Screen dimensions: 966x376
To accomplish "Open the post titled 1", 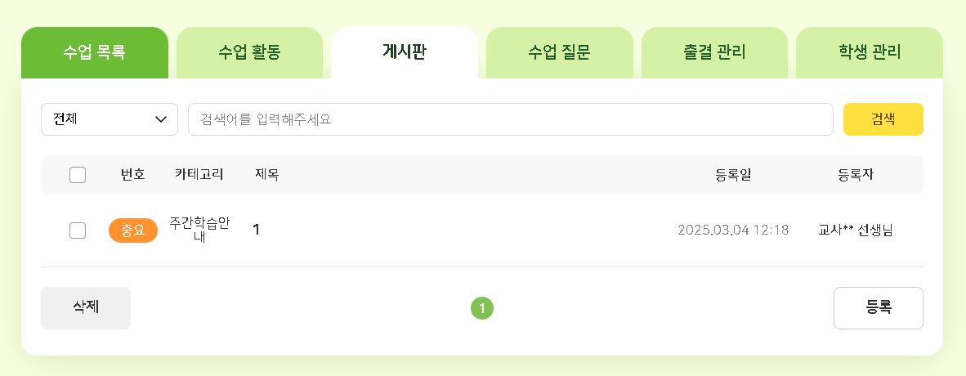I will click(257, 231).
